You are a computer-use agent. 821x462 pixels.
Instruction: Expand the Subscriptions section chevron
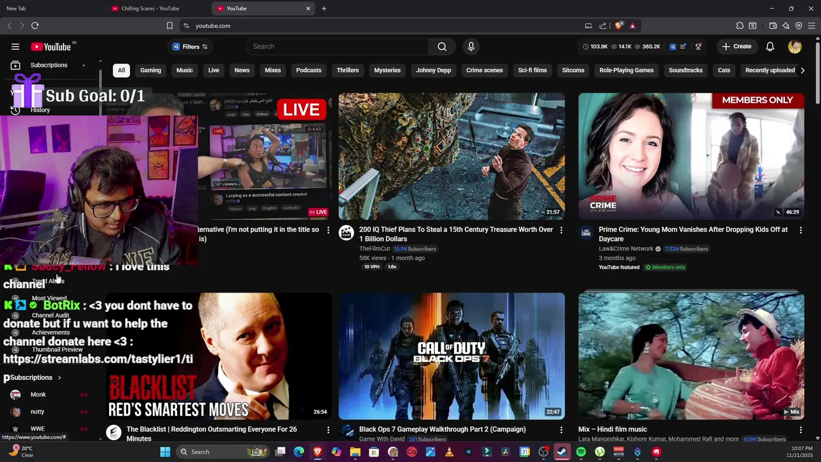[60, 377]
